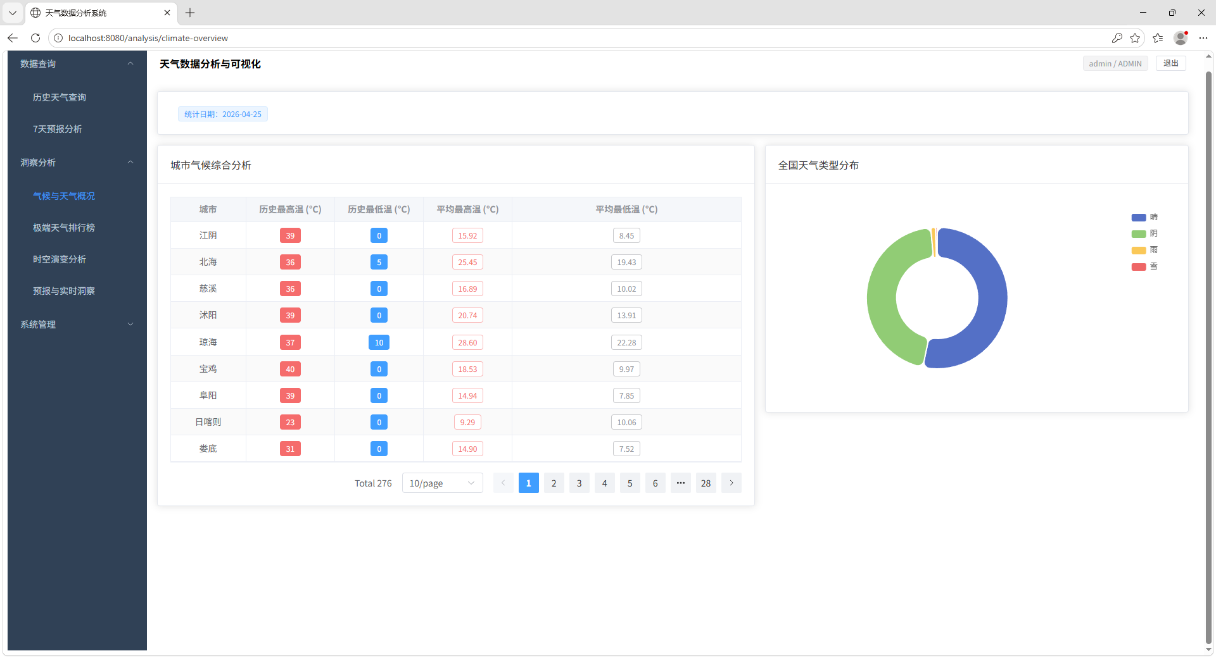
Task: Toggle the 晴 legend item in chart
Action: click(1144, 217)
